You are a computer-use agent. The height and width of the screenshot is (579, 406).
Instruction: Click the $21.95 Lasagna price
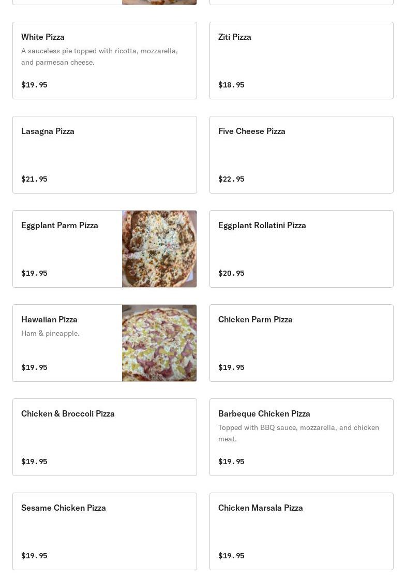pyautogui.click(x=34, y=179)
